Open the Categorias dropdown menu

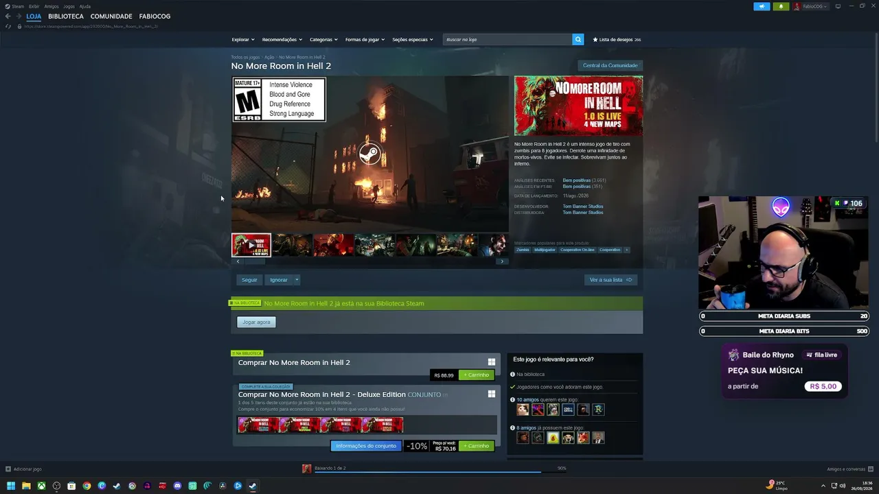click(323, 39)
